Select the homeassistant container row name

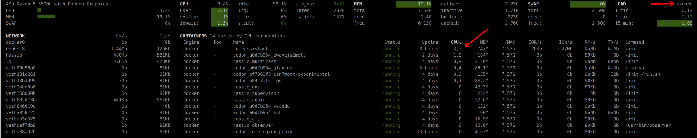click(x=250, y=49)
